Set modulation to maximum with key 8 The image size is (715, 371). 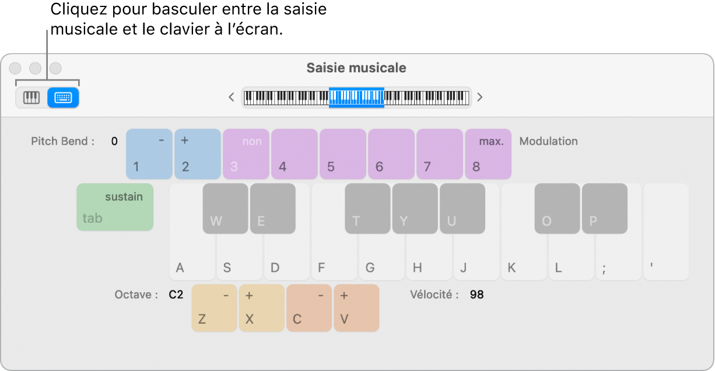click(488, 153)
